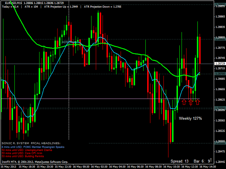Click price axis label 1.28715
The image size is (226, 169).
coord(220,68)
